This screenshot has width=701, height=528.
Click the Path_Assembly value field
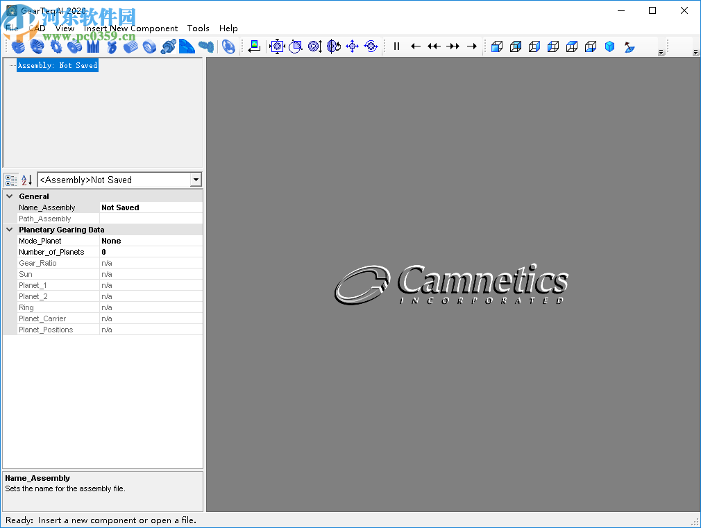(151, 219)
